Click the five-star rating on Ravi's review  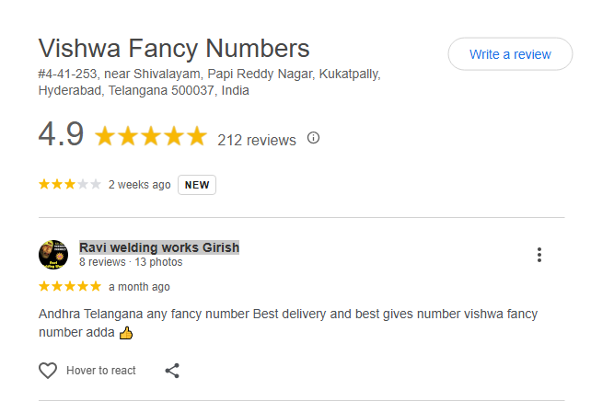[69, 287]
